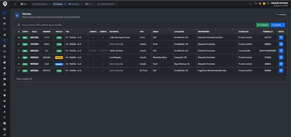
Task: Click the X icon left of the search magnifier
Action: coord(250,4)
